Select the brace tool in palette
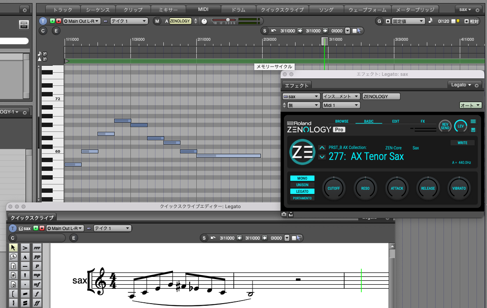The image size is (487, 308). coord(13,303)
